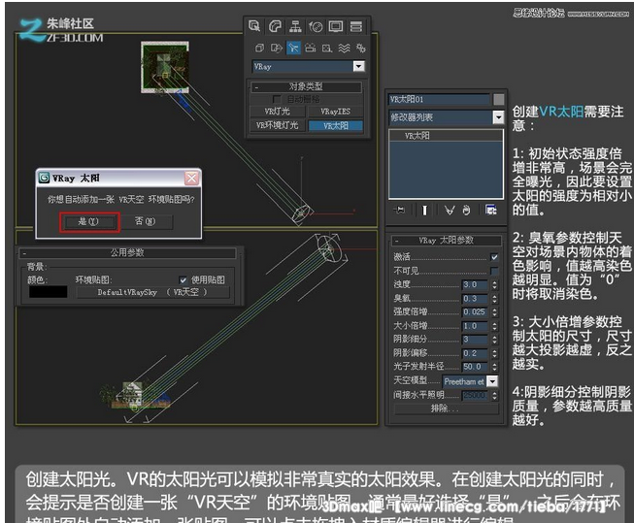Click the 浊度 spinner arrows

pyautogui.click(x=494, y=285)
